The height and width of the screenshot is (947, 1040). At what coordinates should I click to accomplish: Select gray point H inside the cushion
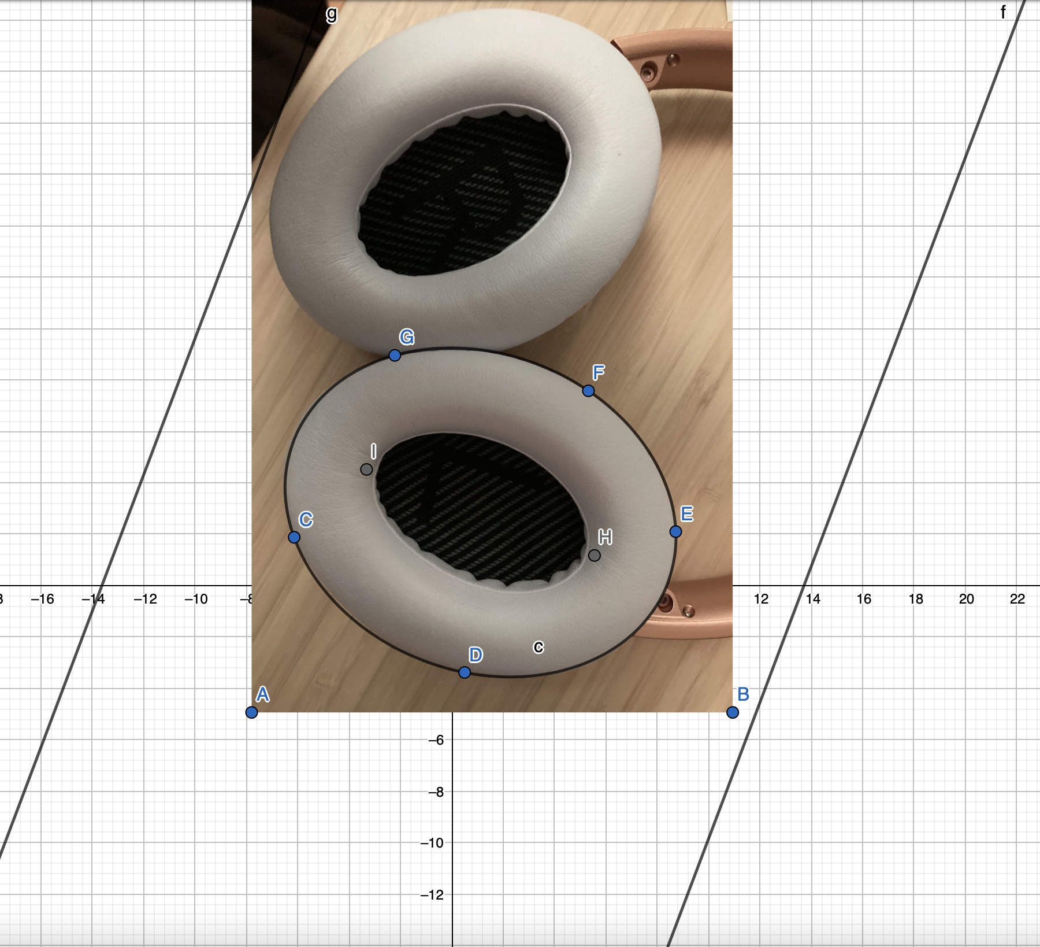coord(595,556)
